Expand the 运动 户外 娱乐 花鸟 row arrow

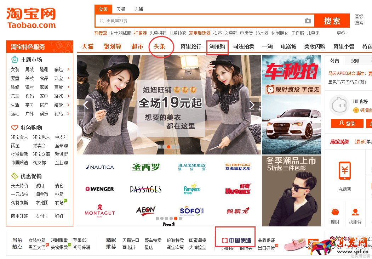point(68,114)
